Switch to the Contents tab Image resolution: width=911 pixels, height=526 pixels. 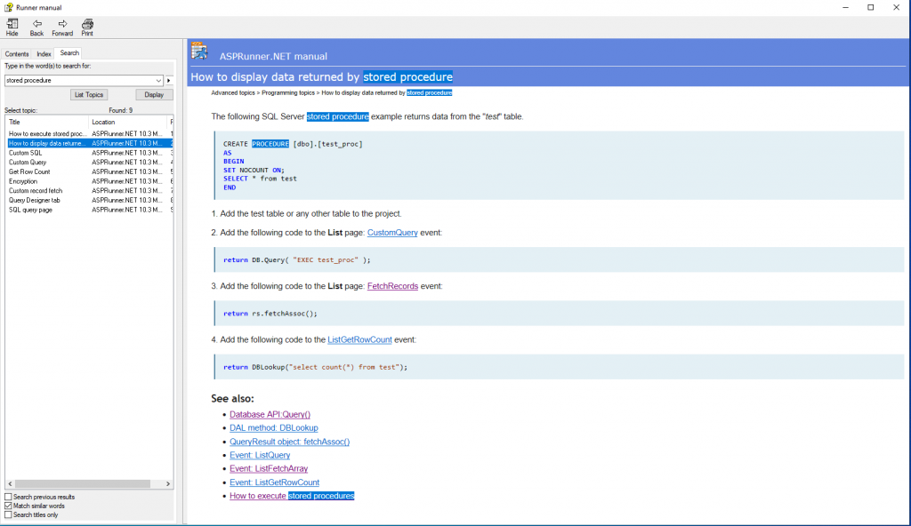tap(17, 54)
